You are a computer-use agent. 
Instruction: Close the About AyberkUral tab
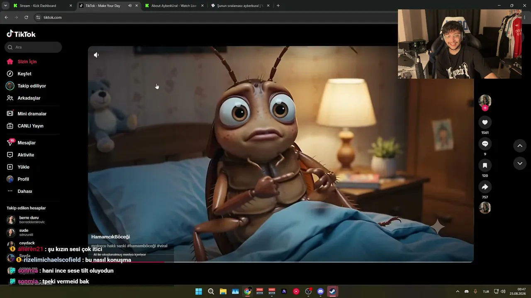pyautogui.click(x=202, y=6)
